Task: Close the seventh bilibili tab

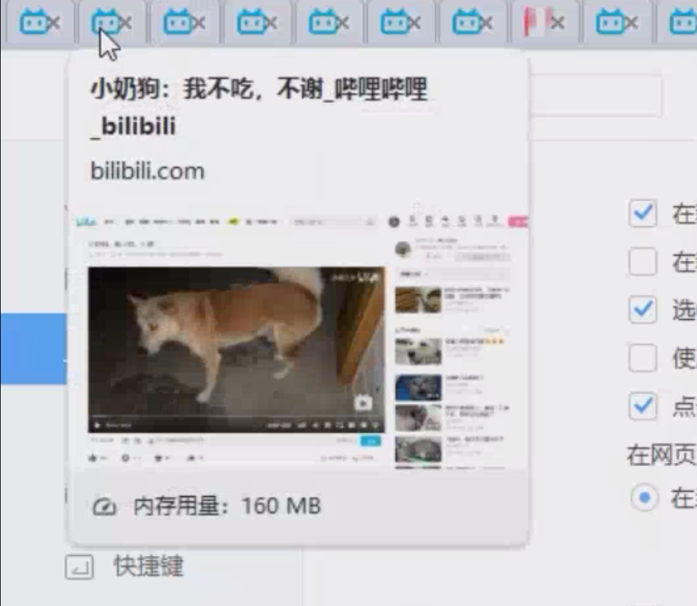Action: pos(487,23)
